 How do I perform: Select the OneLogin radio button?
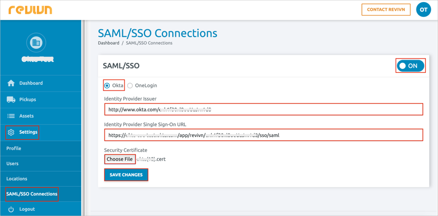130,86
